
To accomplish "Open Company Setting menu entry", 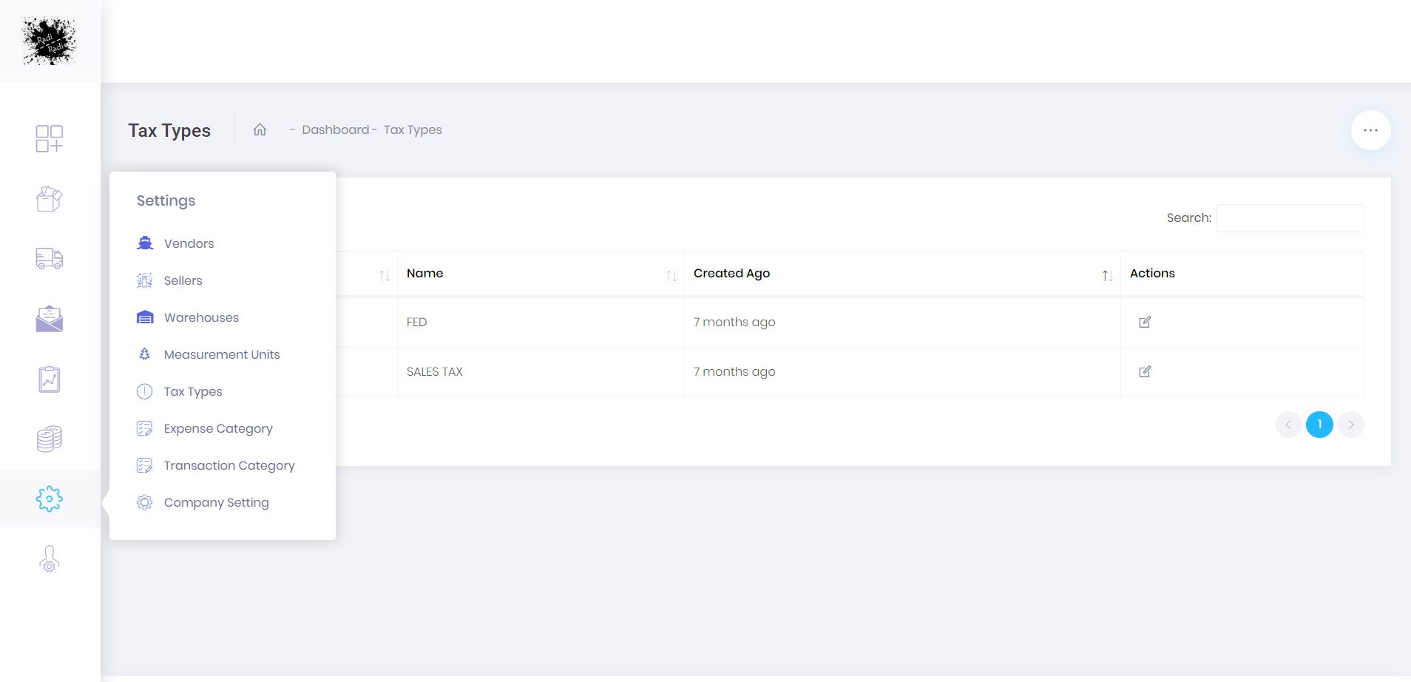I will point(216,502).
